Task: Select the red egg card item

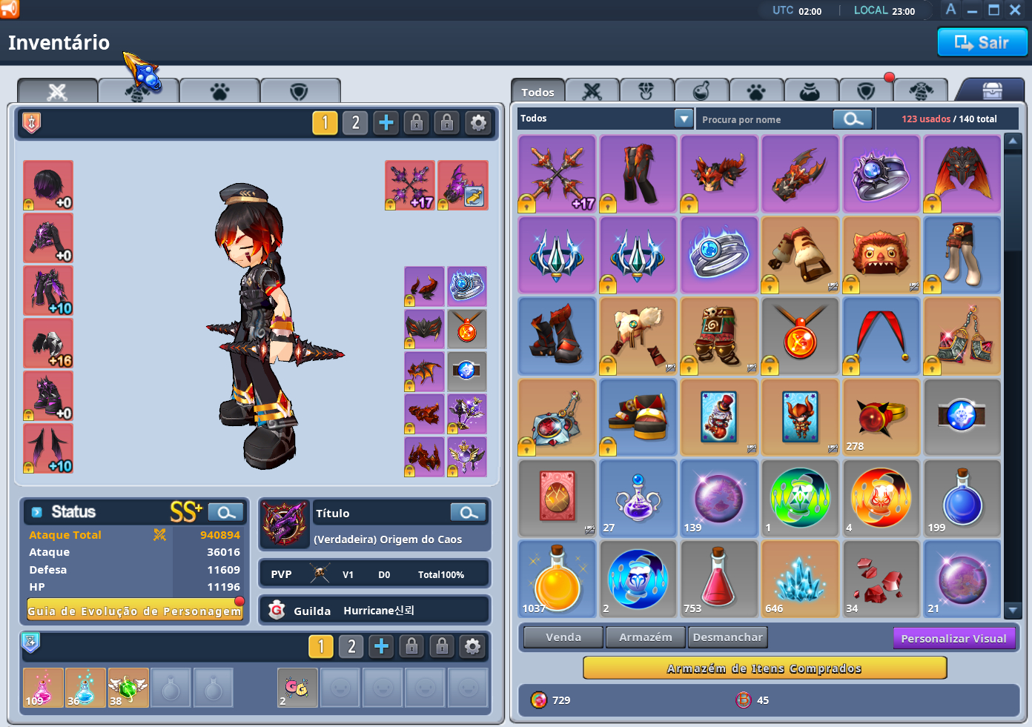Action: (x=557, y=498)
